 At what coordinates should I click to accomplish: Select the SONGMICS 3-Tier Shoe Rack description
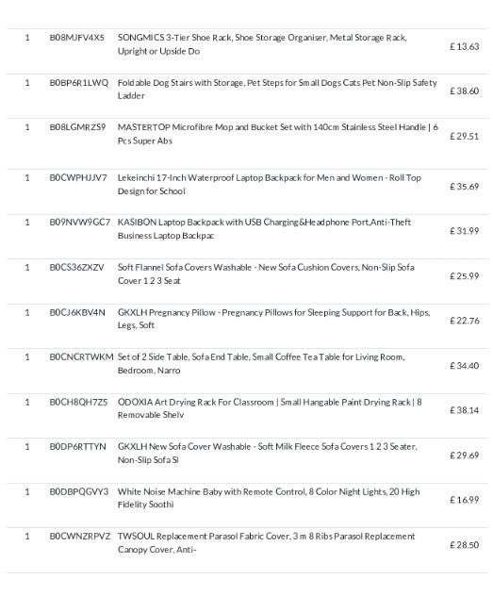pos(262,44)
